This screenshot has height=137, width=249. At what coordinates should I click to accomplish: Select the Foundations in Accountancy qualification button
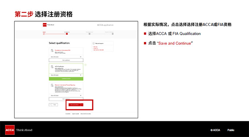66,60
